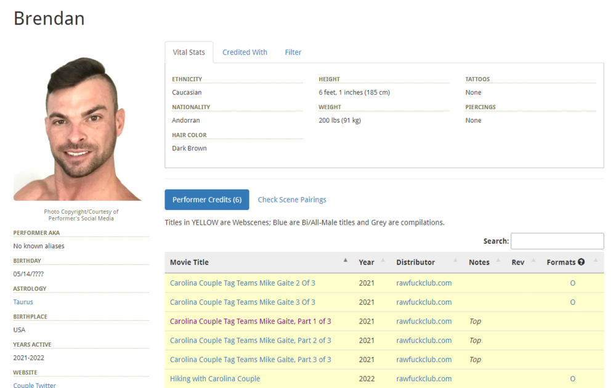The width and height of the screenshot is (616, 388).
Task: Sort by Formats column sort arrow
Action: tap(596, 261)
